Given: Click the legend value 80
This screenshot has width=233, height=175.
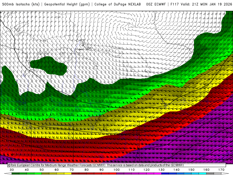Looking at the screenshot, I should pos(87,170).
